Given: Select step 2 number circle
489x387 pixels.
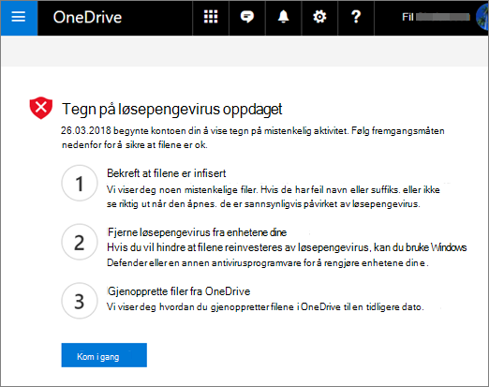Looking at the screenshot, I should click(80, 242).
